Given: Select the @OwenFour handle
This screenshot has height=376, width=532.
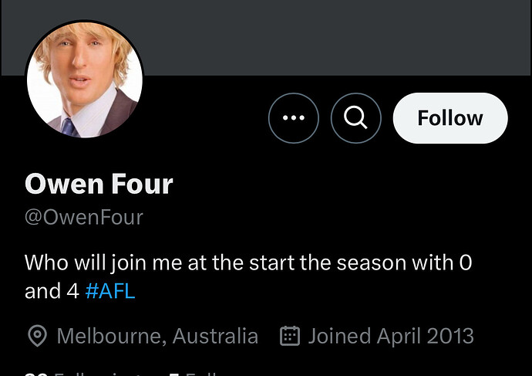Looking at the screenshot, I should pyautogui.click(x=84, y=218).
